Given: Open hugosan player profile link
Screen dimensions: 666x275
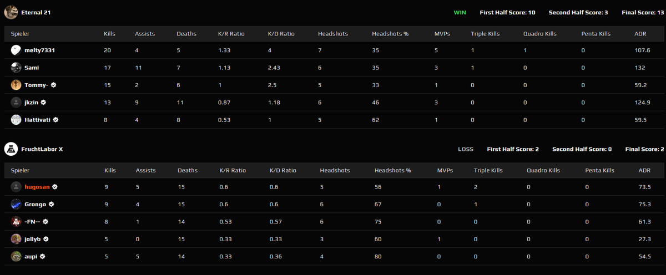Looking at the screenshot, I should [37, 187].
